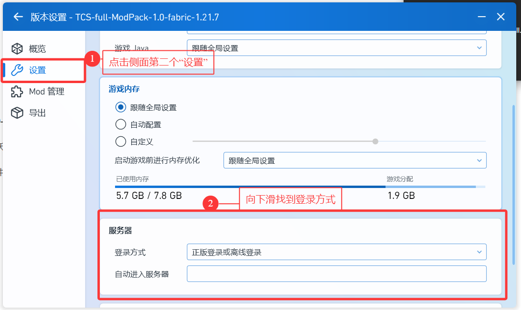Click the 已使用内存 label
521x310 pixels.
pos(132,179)
